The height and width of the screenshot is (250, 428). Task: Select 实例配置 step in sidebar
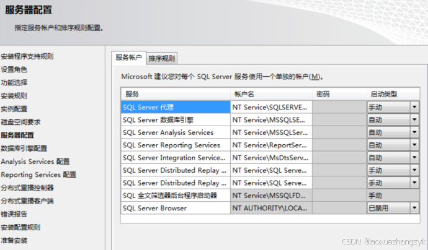[14, 109]
